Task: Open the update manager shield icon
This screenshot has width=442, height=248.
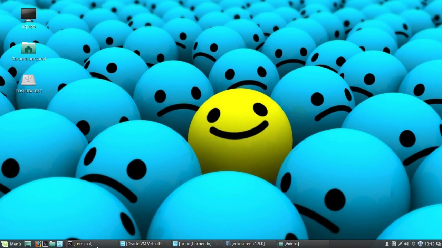Action: click(420, 244)
